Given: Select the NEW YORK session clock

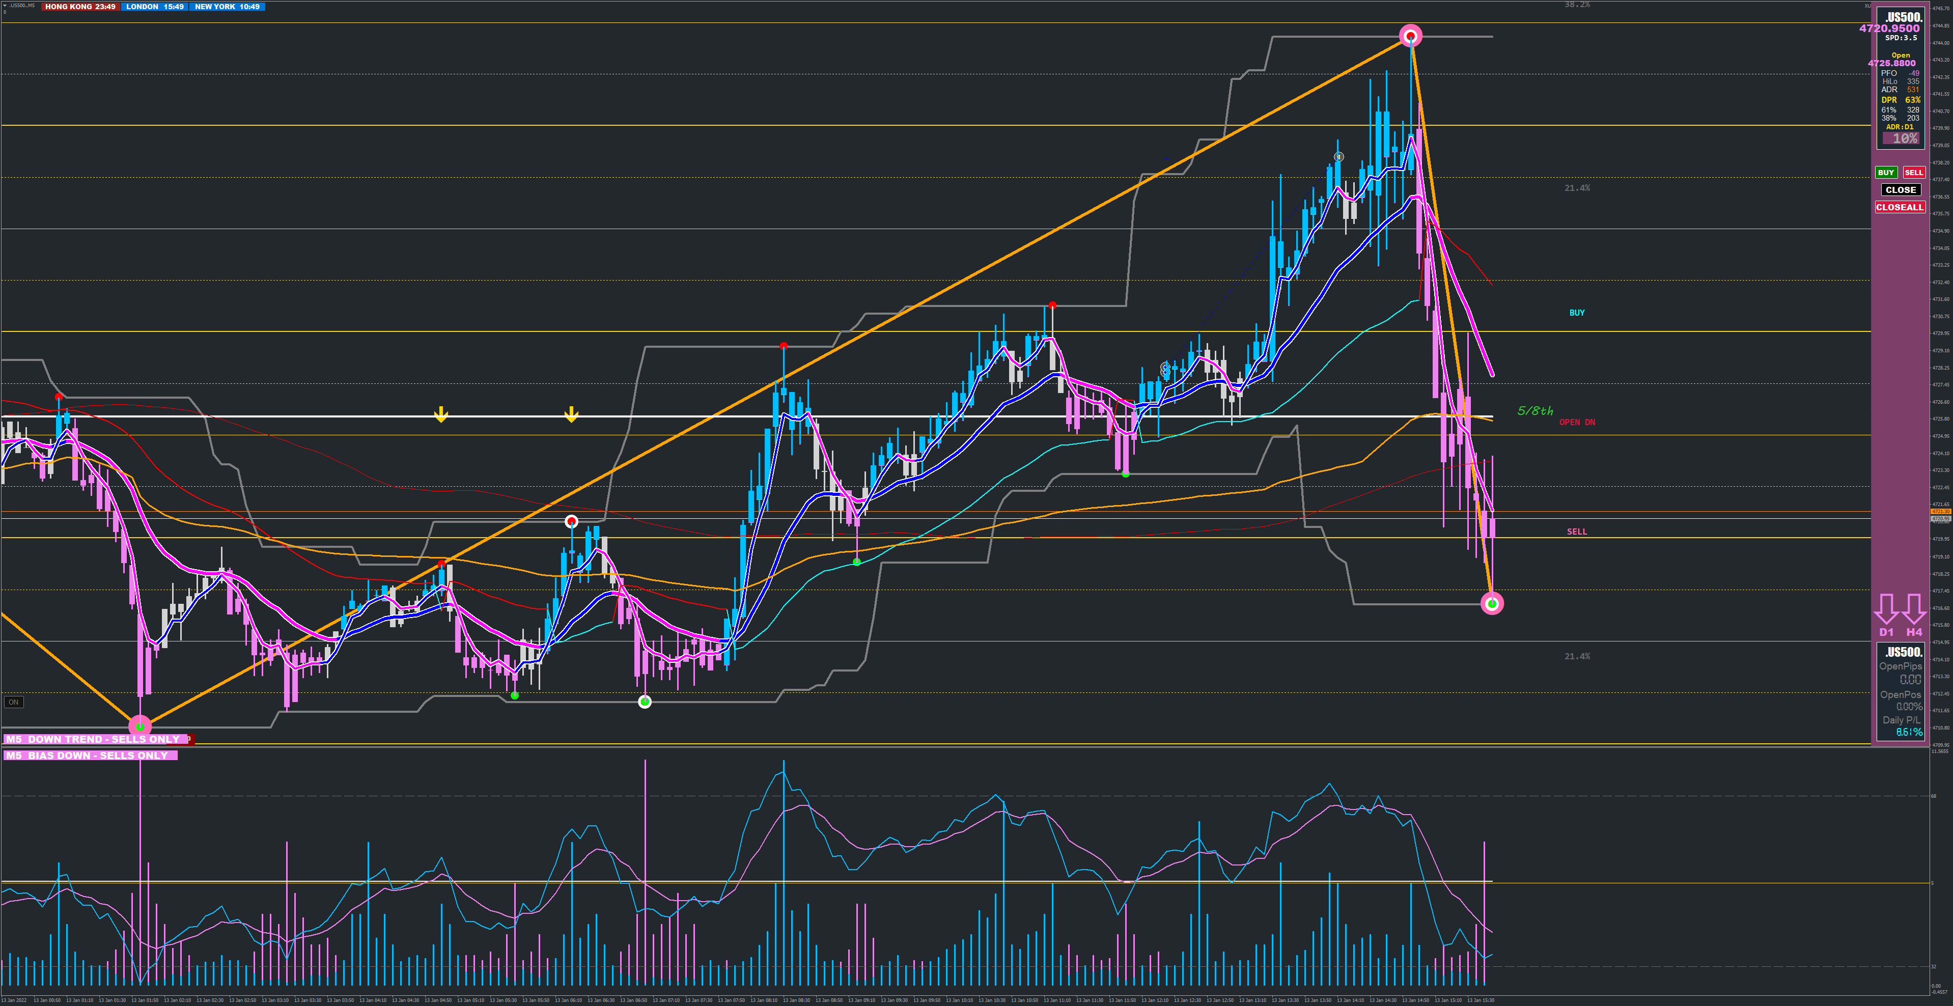Looking at the screenshot, I should point(227,7).
